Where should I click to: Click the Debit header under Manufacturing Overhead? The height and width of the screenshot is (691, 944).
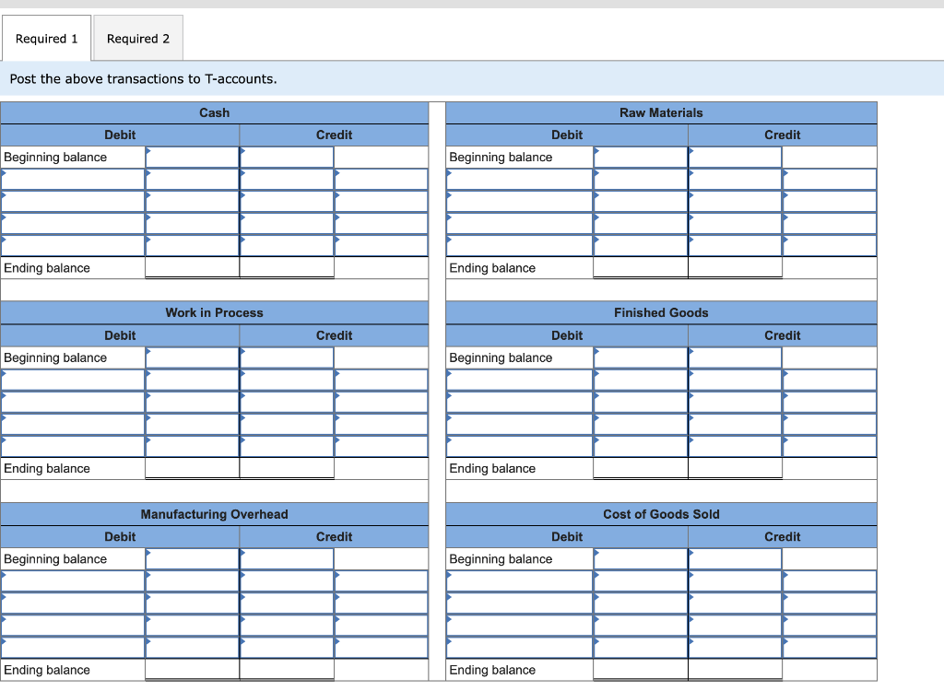[120, 537]
